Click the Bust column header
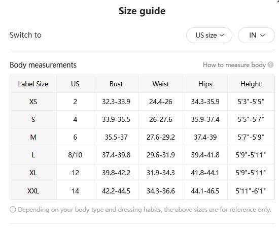 [116, 84]
